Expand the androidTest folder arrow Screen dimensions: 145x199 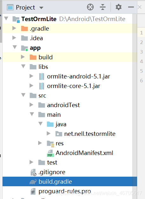[31, 105]
